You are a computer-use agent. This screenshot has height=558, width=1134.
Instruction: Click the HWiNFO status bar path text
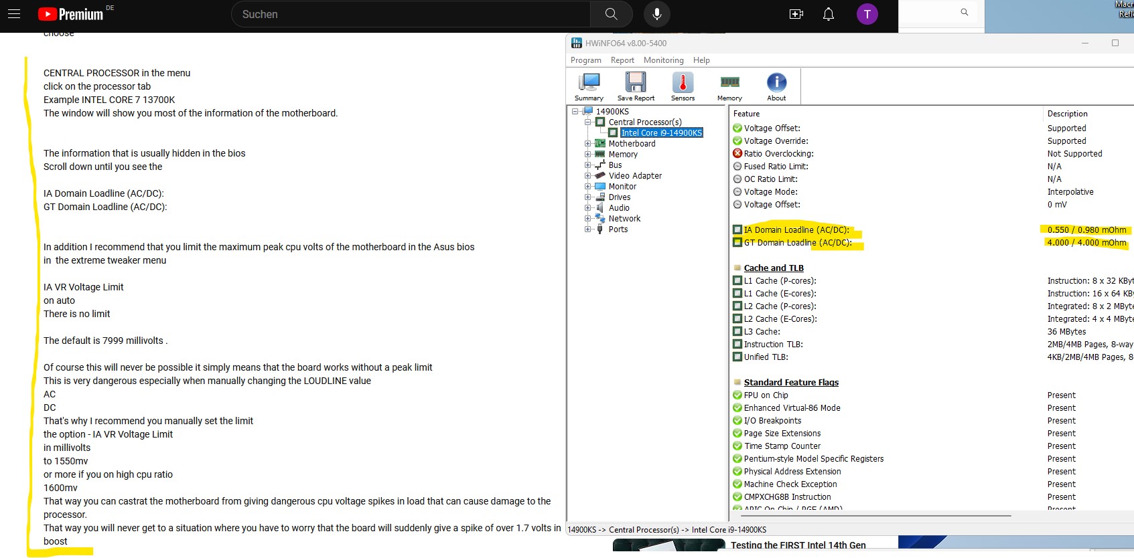pyautogui.click(x=667, y=530)
